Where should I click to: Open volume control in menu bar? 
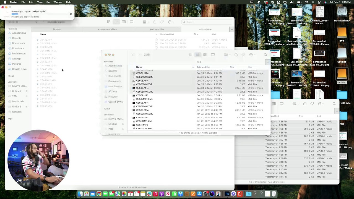pyautogui.click(x=292, y=2)
